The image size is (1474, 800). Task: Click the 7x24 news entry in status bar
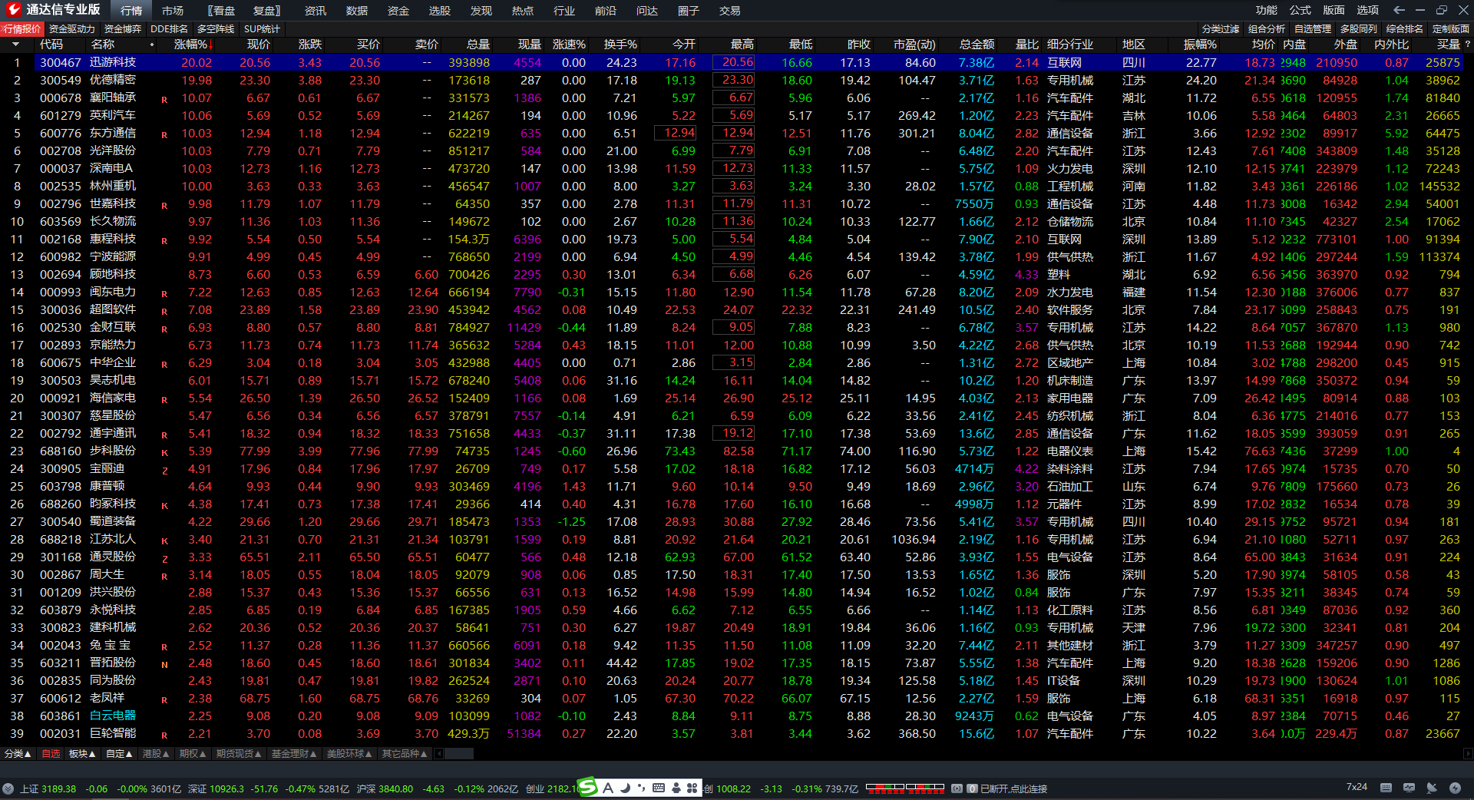pos(1357,787)
